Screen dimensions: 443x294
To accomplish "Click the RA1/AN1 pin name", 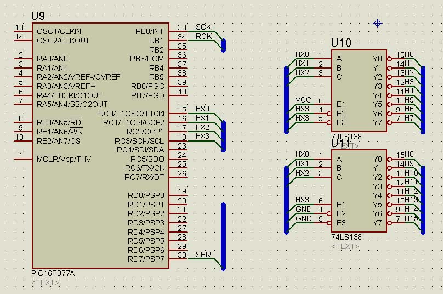I will tap(52, 68).
